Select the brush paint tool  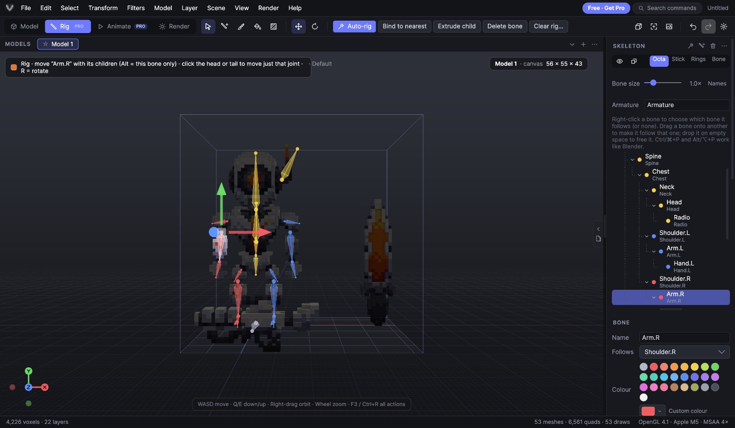pos(241,27)
